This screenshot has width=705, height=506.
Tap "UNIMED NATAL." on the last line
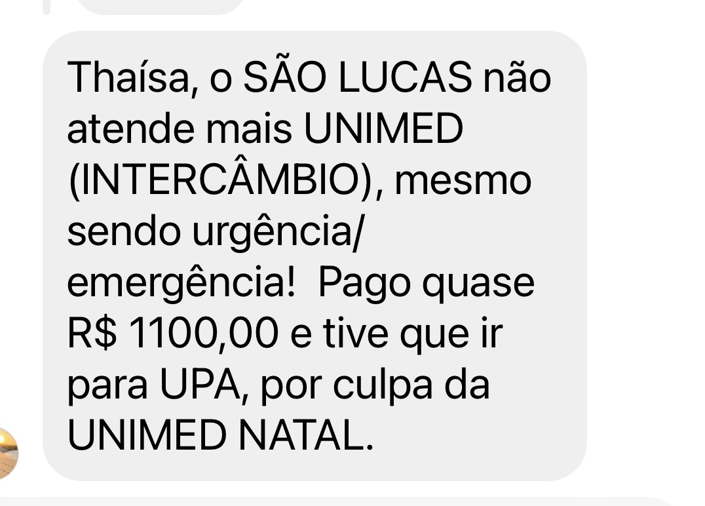[220, 435]
